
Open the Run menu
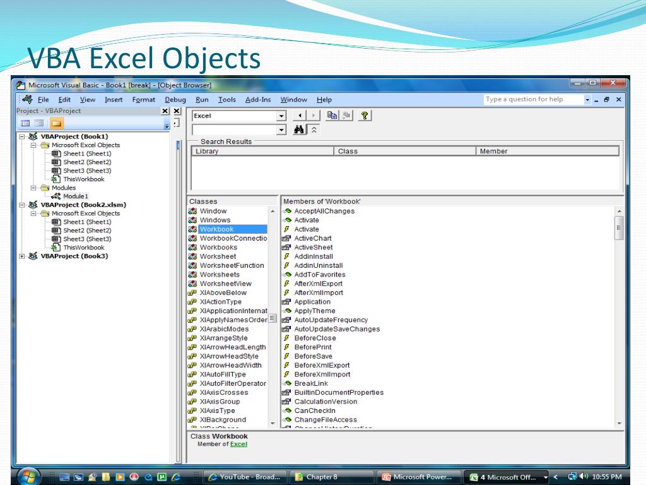(202, 99)
